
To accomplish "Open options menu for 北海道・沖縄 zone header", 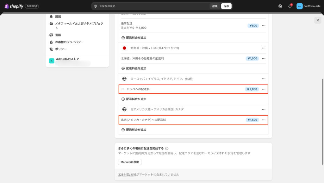I will point(264,48).
